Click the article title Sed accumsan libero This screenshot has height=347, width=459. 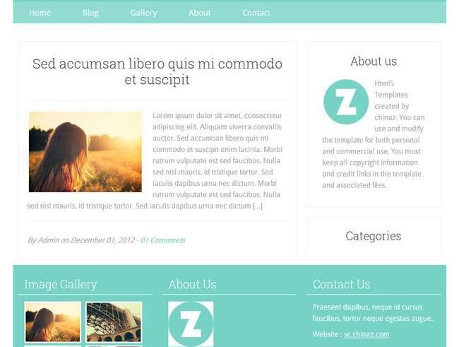pyautogui.click(x=157, y=71)
